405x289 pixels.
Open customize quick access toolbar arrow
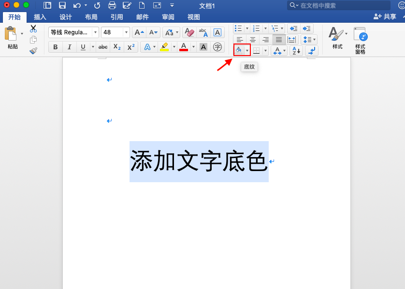pos(172,5)
